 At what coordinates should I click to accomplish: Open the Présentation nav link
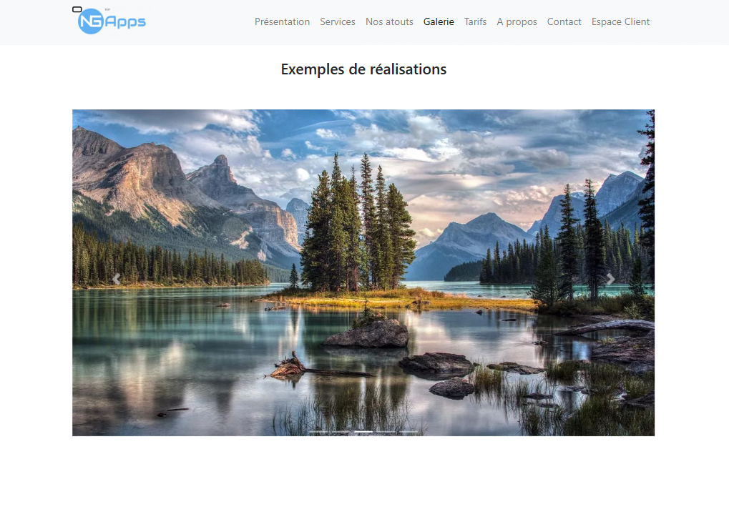[282, 22]
